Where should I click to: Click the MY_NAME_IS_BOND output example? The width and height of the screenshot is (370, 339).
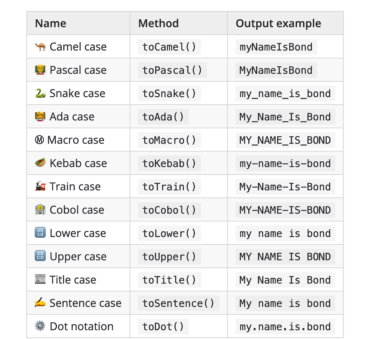click(x=285, y=140)
